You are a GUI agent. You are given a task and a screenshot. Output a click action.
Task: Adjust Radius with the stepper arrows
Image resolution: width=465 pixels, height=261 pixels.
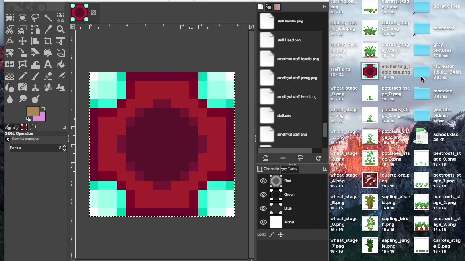tap(65, 148)
